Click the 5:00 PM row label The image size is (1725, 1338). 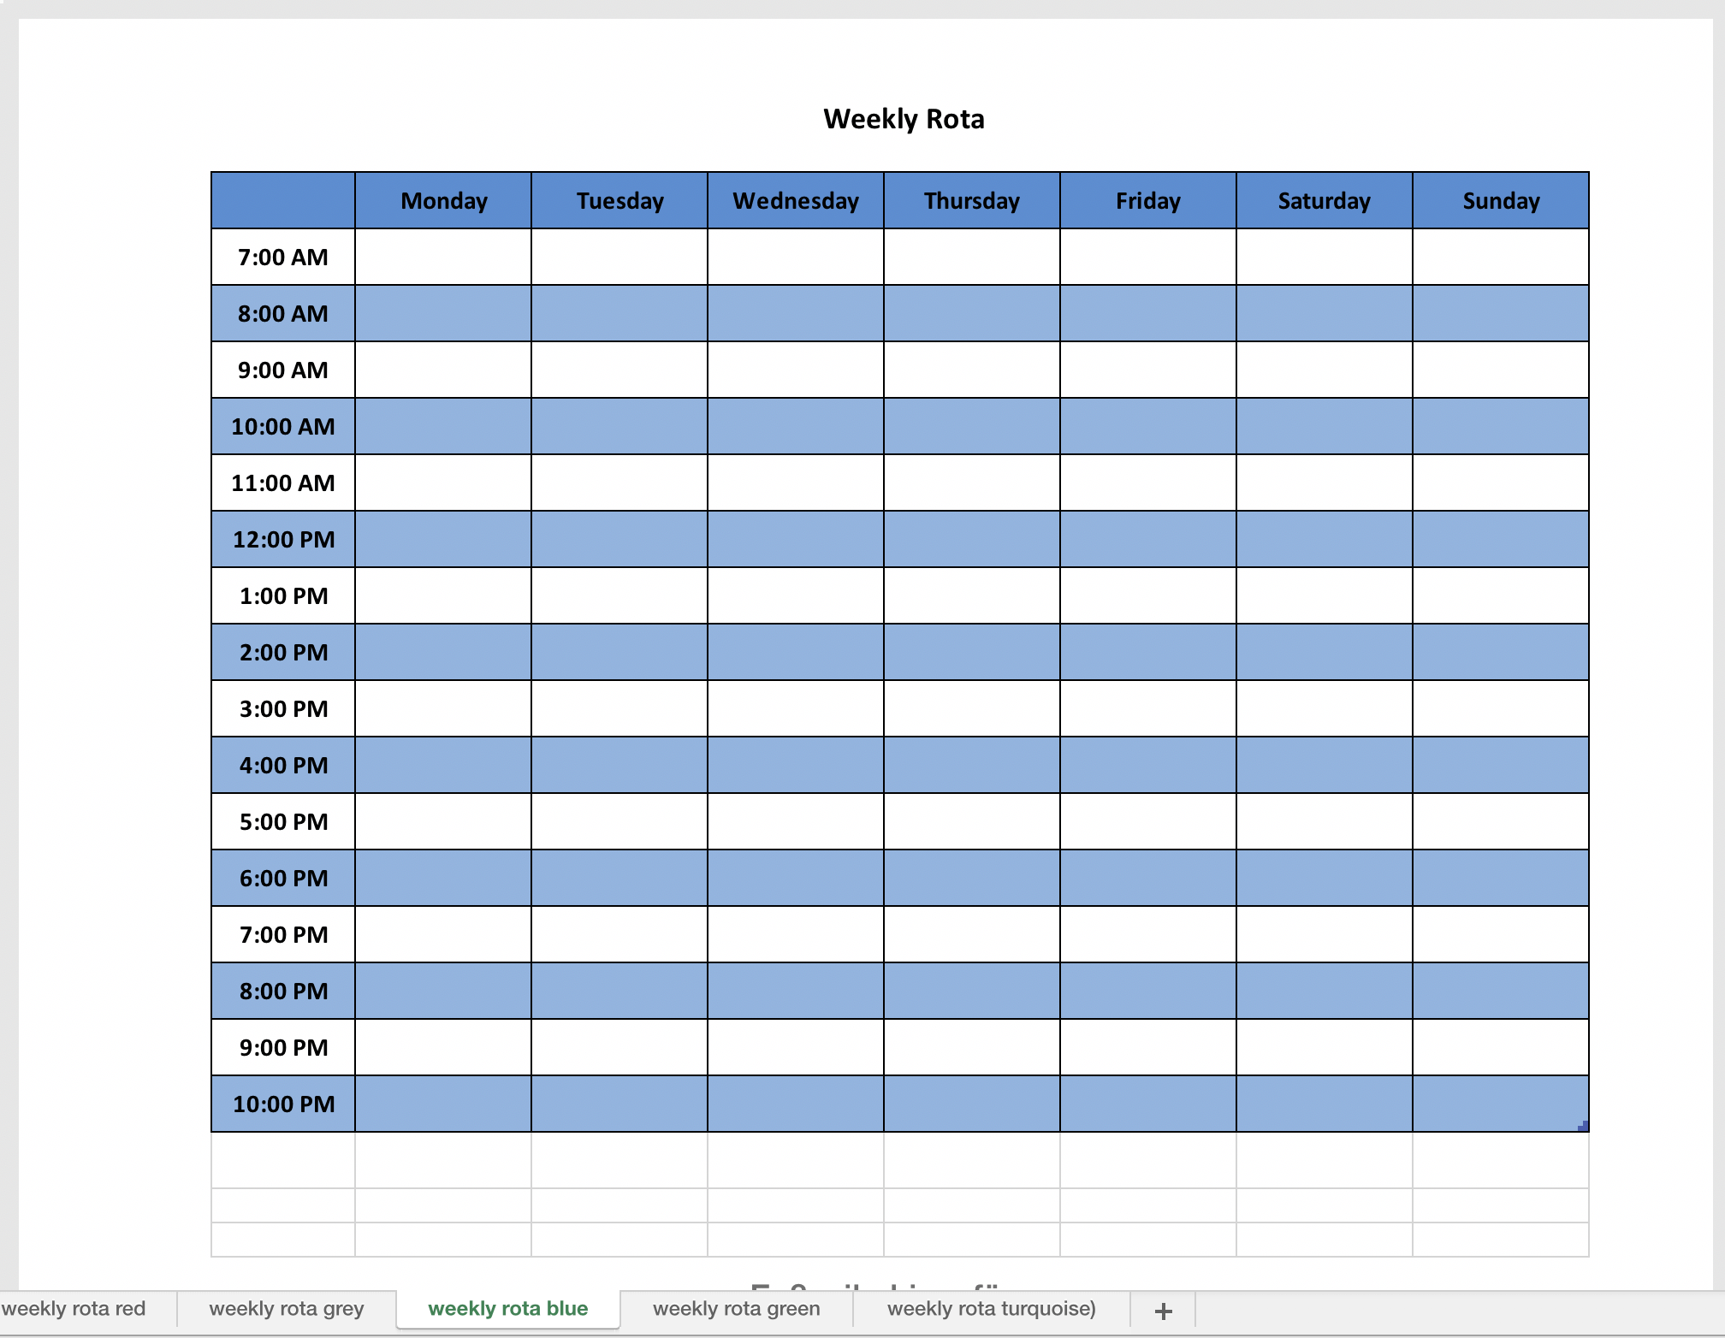click(x=283, y=821)
